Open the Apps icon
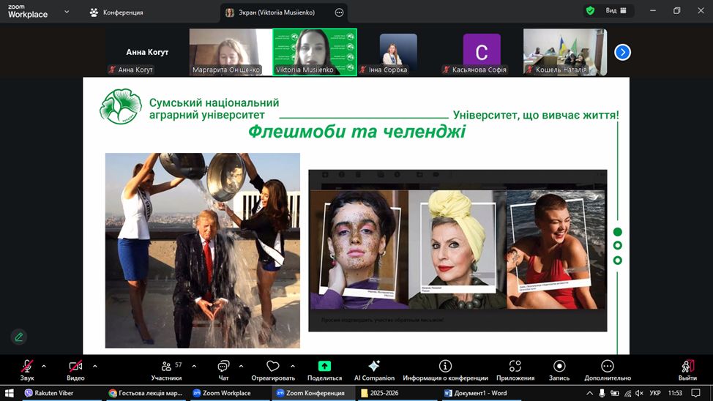 515,367
